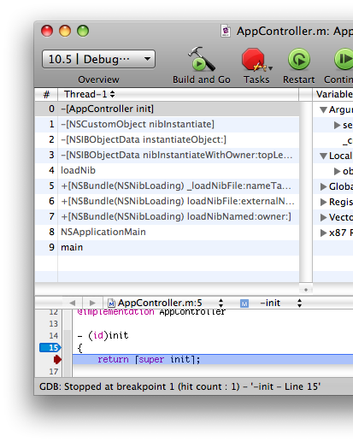The height and width of the screenshot is (442, 353).
Task: Click the green Restart icon
Action: click(299, 59)
